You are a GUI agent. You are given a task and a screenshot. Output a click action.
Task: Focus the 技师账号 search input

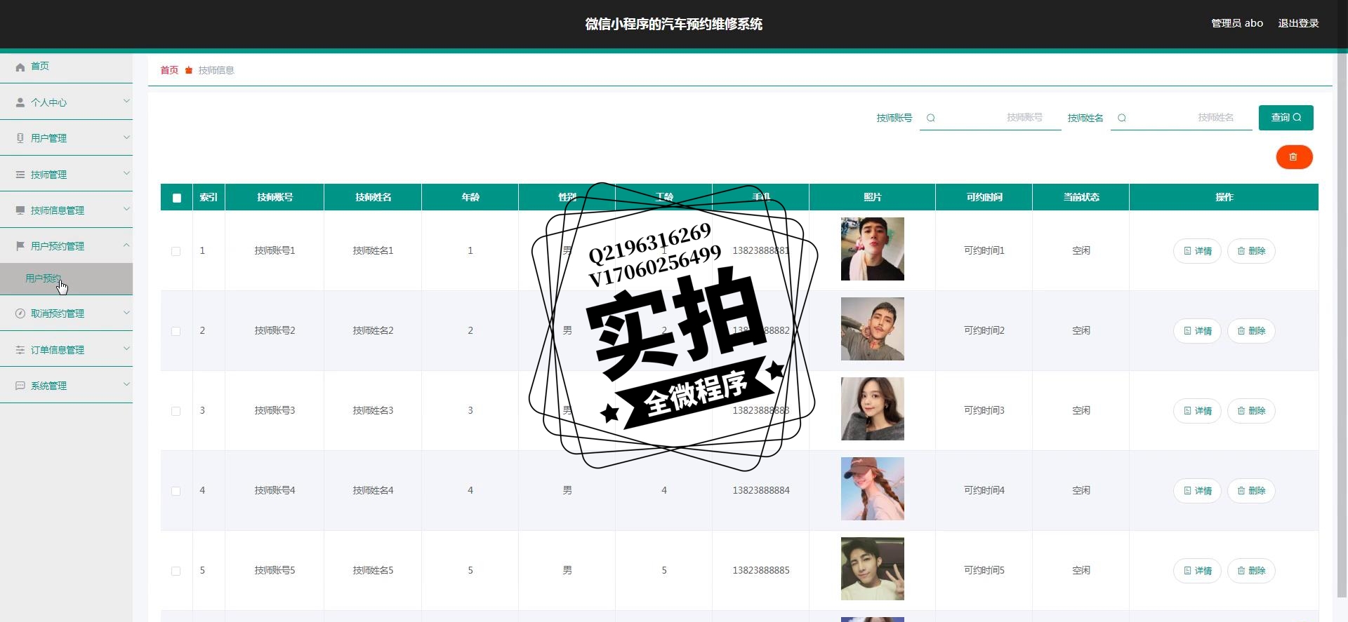click(x=991, y=118)
